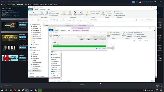
Task: Open the HEALHEARTS profile tab in Steam
Action: coord(51,5)
